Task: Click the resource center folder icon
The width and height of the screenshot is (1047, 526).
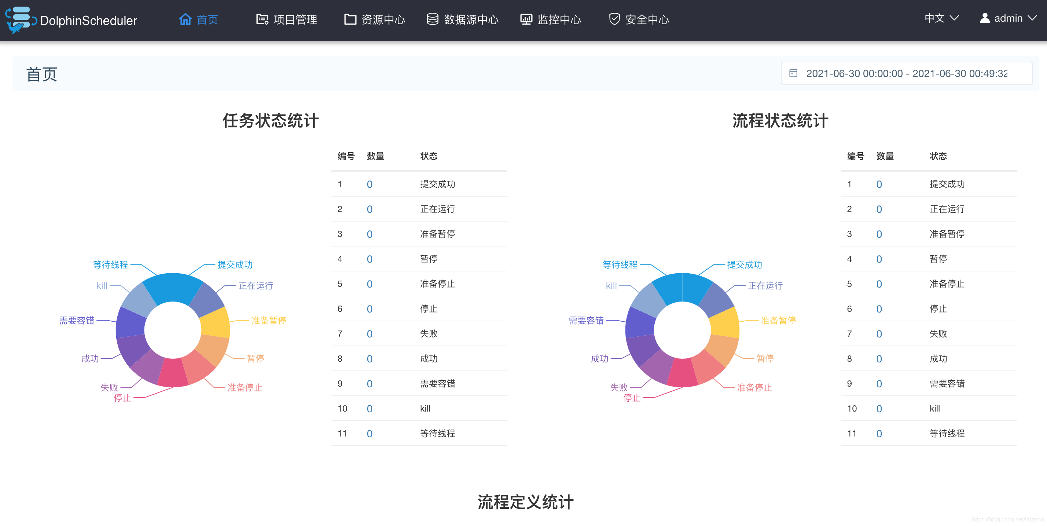Action: (350, 19)
